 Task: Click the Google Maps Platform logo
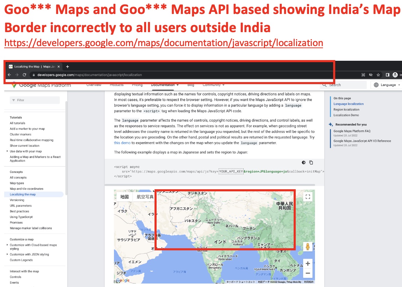(41, 85)
